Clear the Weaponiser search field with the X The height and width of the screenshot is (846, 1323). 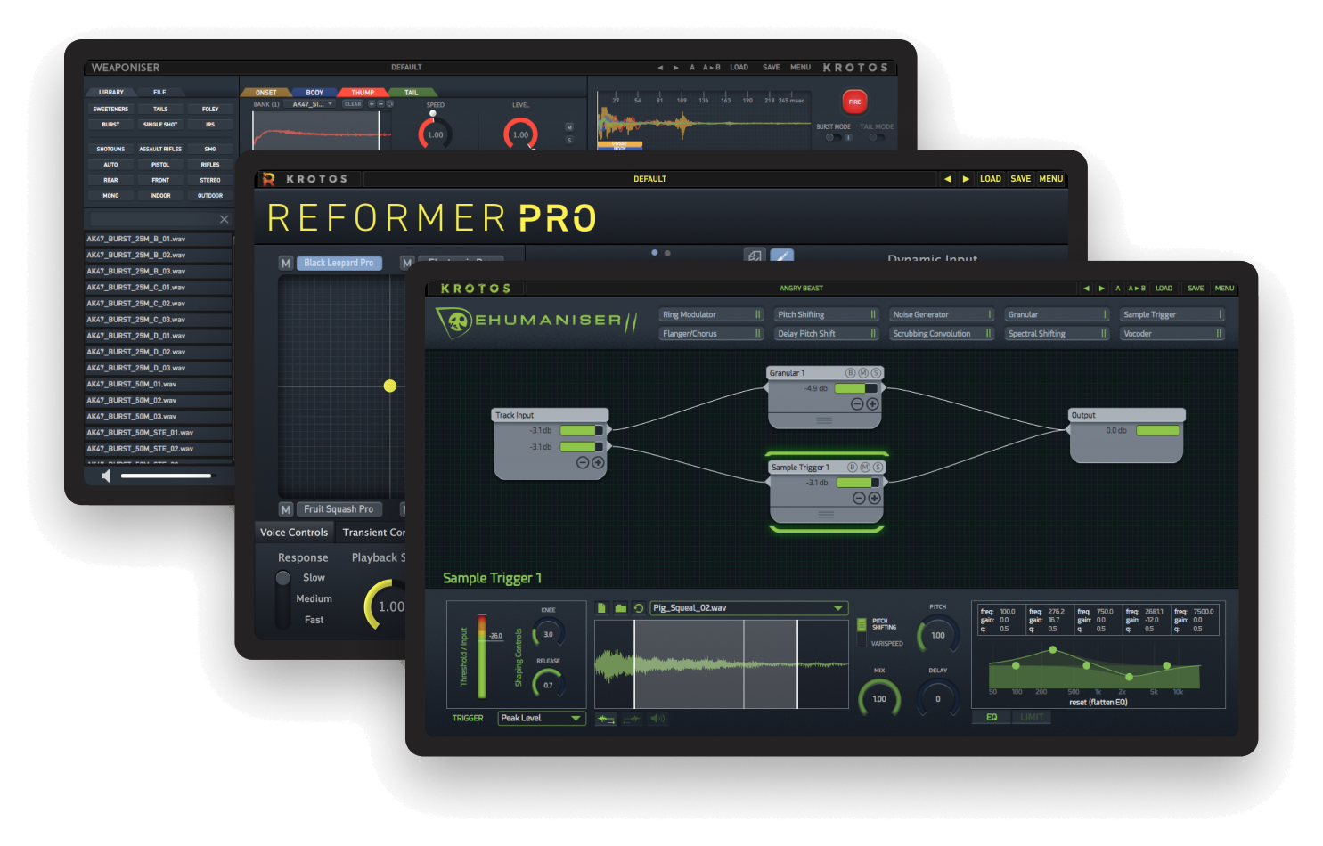coord(224,219)
